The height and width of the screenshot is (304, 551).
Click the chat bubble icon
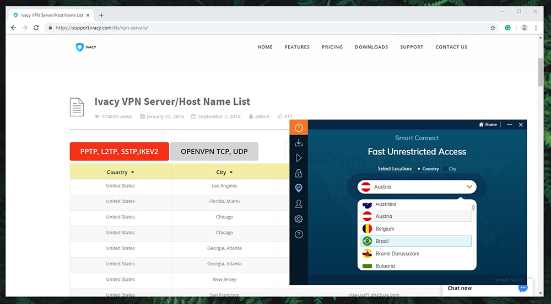pos(523,288)
